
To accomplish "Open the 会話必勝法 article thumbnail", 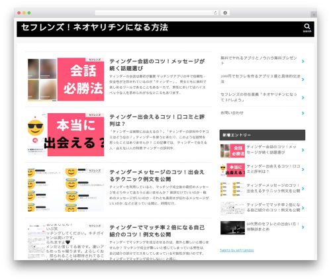I will point(66,79).
